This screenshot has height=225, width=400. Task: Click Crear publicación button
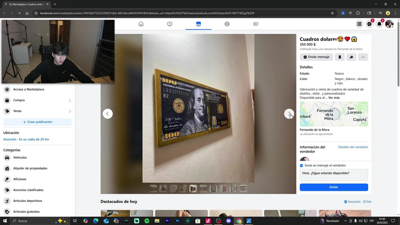pos(37,122)
